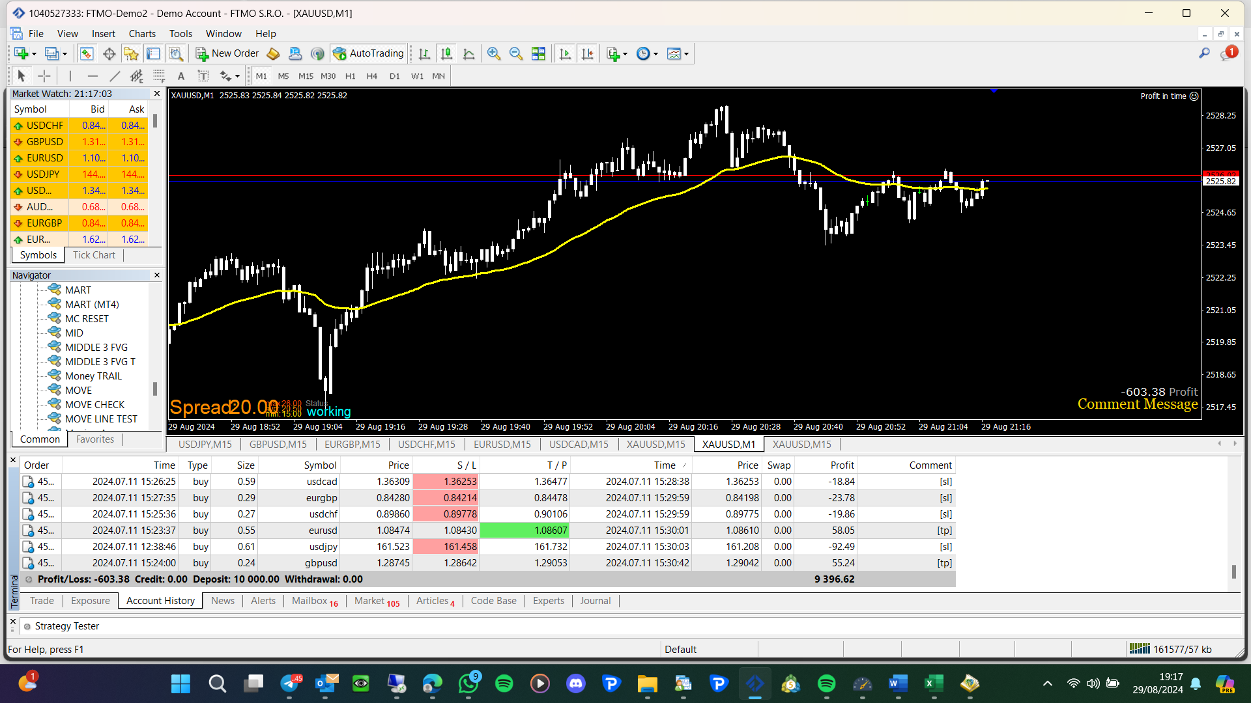Toggle the chart auto scroll button

[565, 54]
